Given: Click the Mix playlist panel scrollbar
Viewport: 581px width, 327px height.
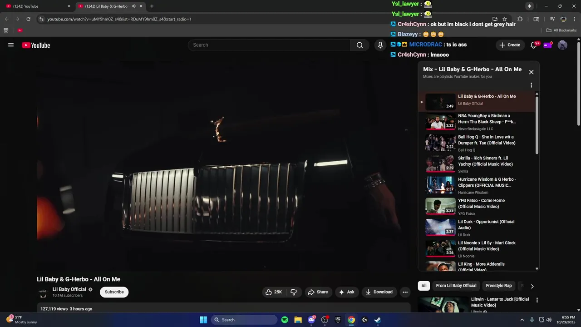Looking at the screenshot, I should [x=537, y=124].
